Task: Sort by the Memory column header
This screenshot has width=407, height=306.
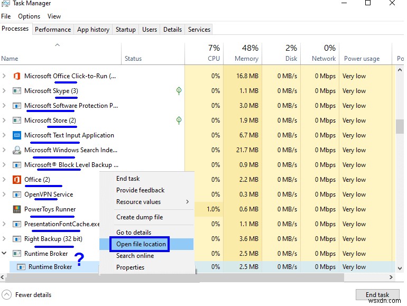Action: click(243, 54)
